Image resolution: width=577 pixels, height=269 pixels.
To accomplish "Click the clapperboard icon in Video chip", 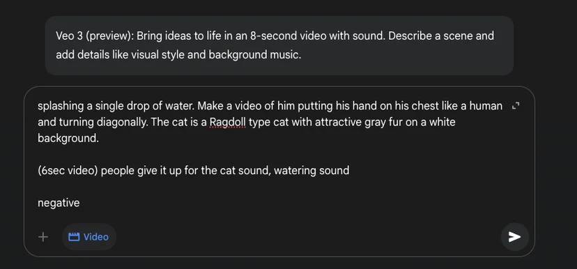I will pos(74,237).
